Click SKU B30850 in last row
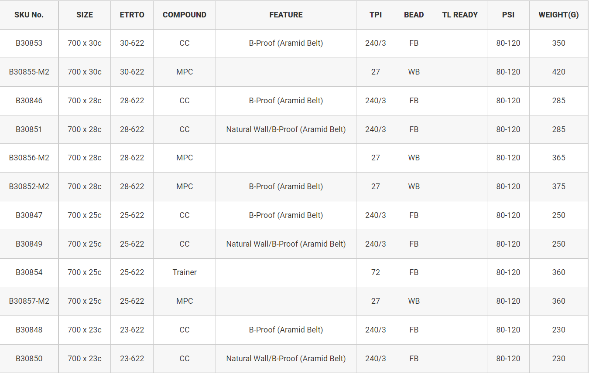 [x=29, y=359]
